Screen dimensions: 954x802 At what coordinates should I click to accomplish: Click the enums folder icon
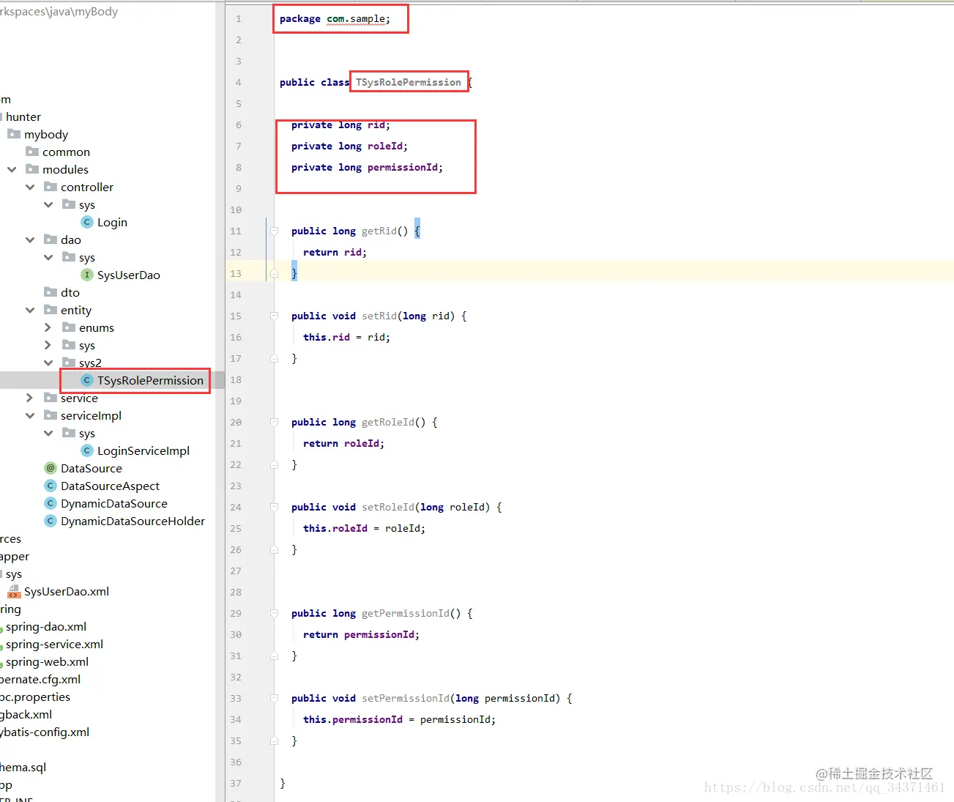pos(69,327)
